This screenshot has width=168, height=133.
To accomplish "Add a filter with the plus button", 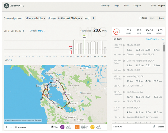I will pyautogui.click(x=93, y=18).
